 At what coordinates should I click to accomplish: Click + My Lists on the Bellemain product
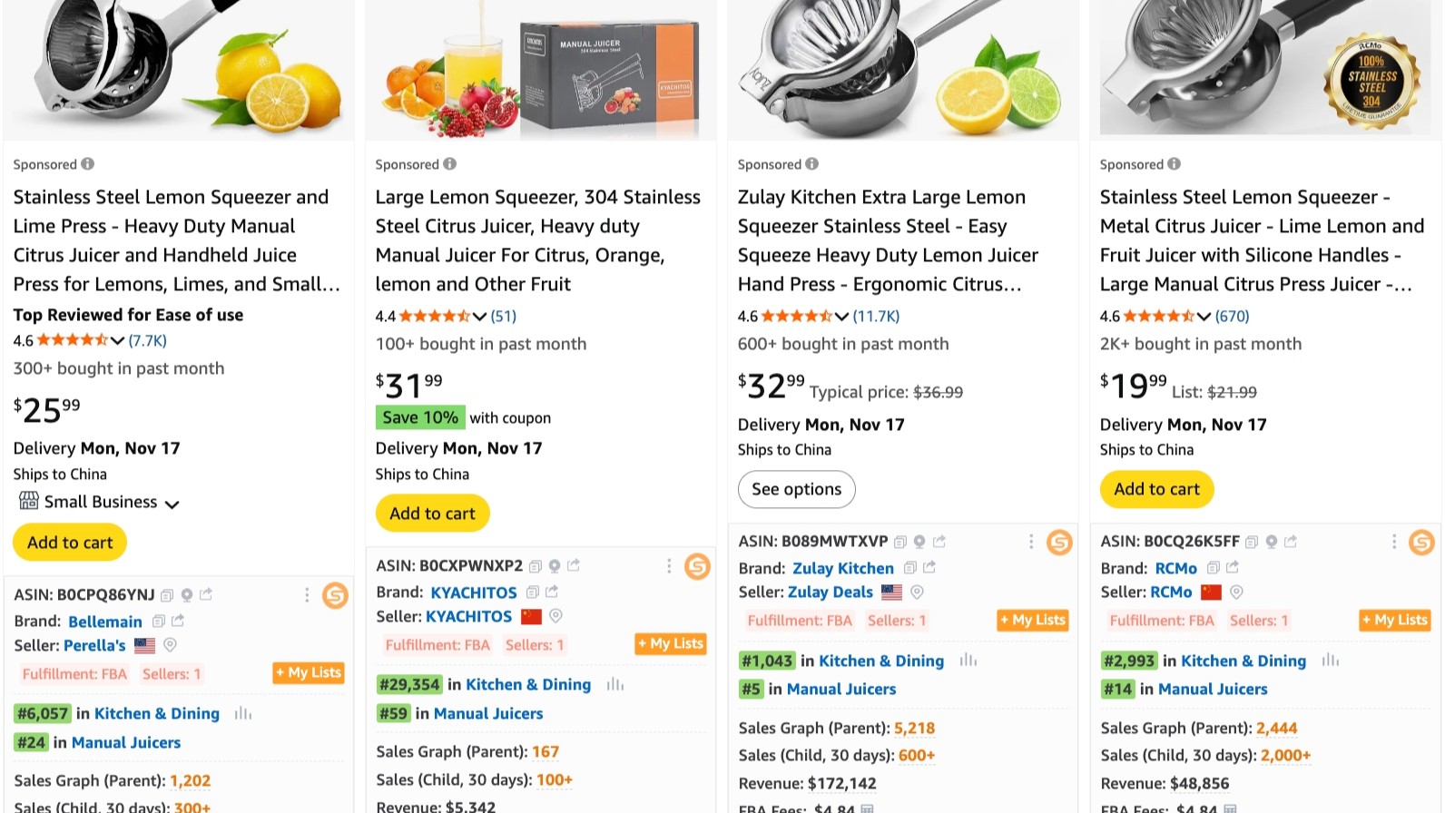(x=308, y=672)
